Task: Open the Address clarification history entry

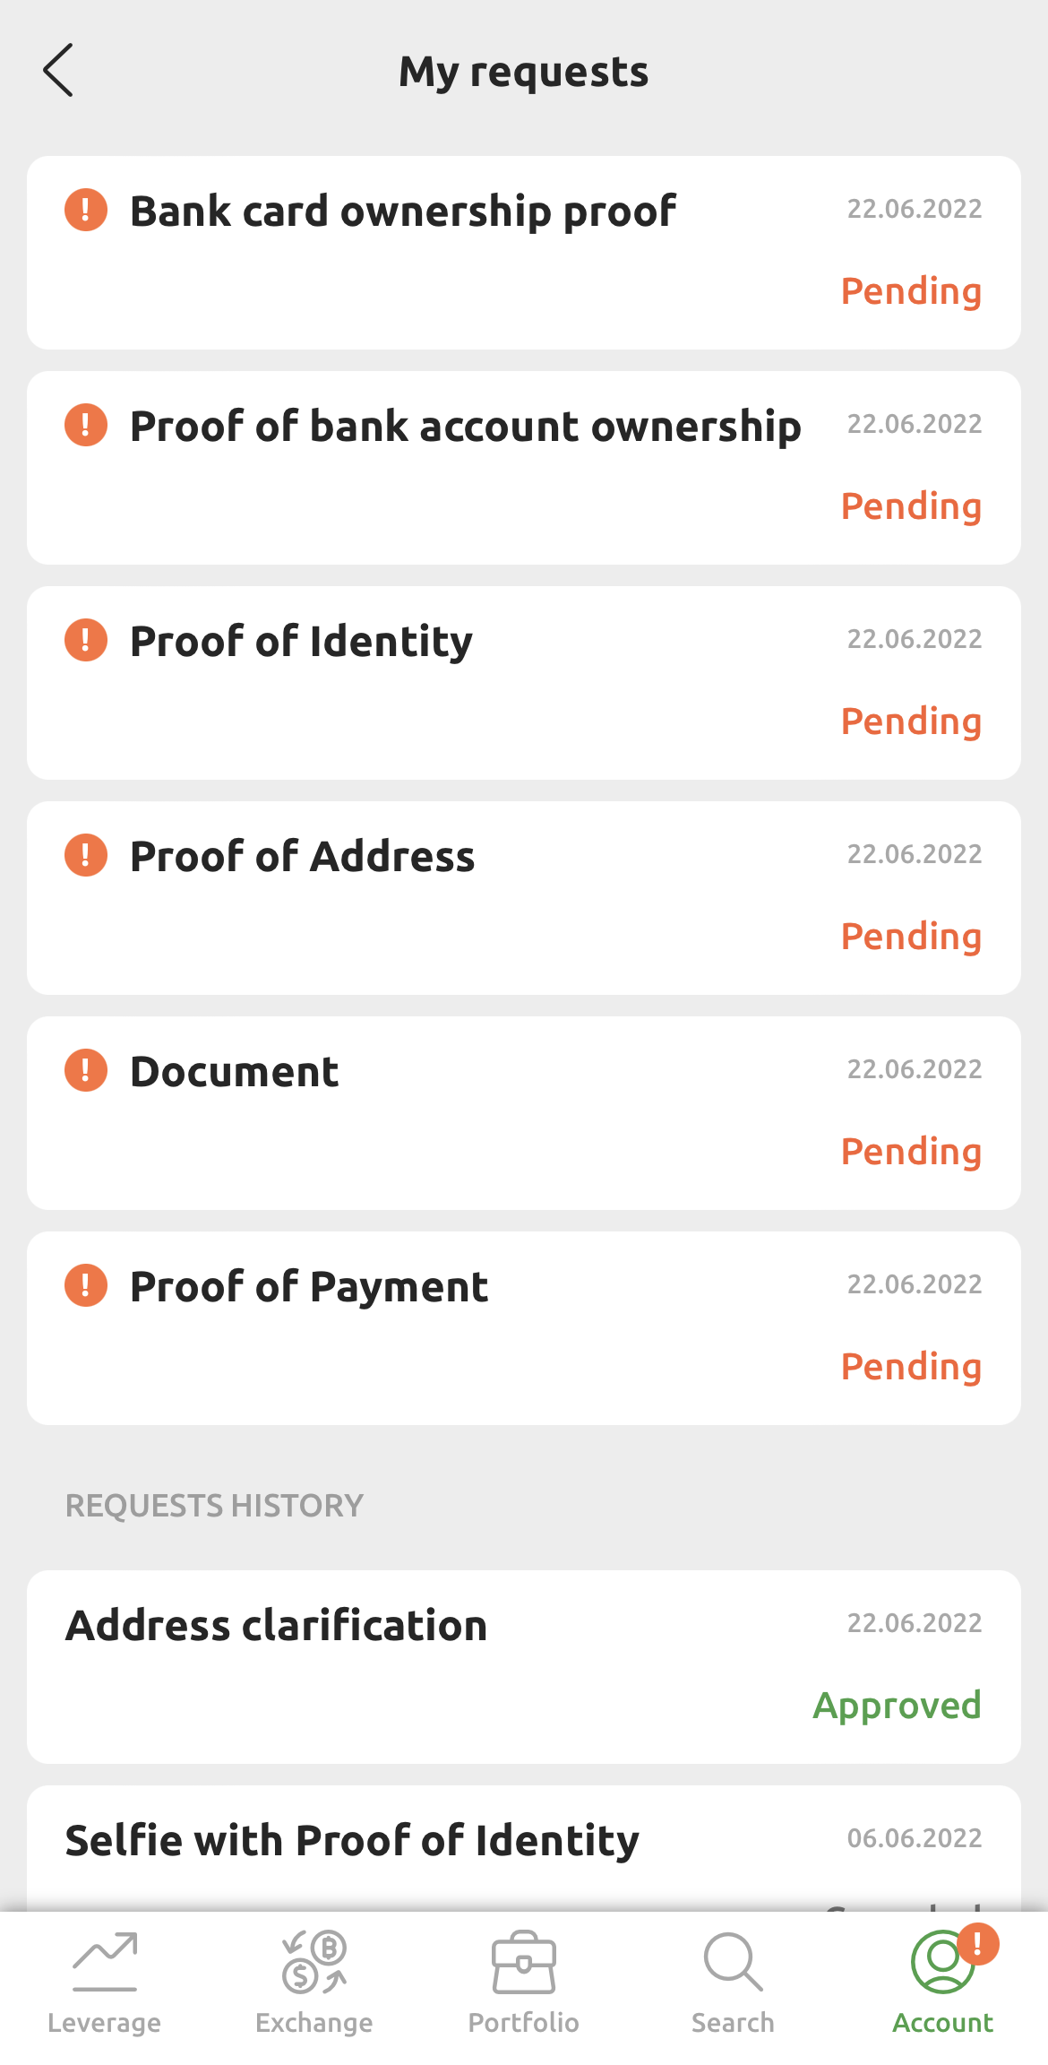Action: click(x=277, y=1626)
